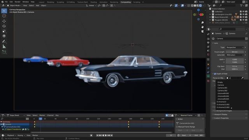Toggle exclude checkbox for Peugeot 208.001
Image resolution: width=249 pixels, height=140 pixels.
pos(241,20)
